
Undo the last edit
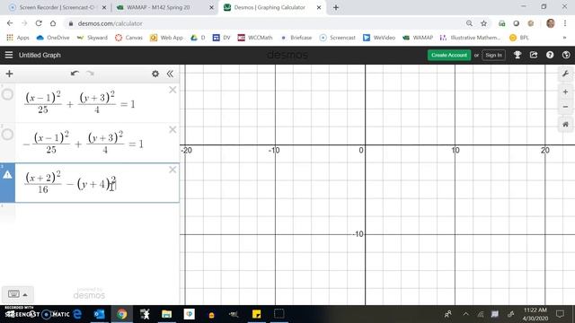tap(75, 74)
